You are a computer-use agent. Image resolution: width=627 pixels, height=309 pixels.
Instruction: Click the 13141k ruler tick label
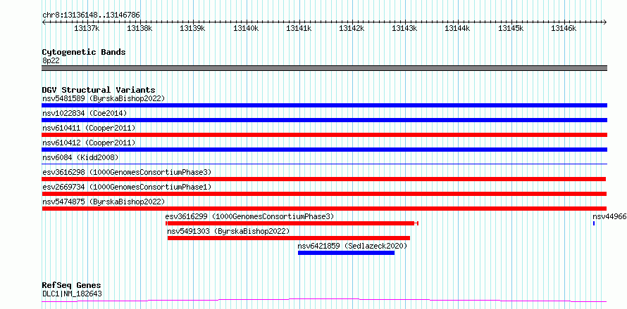(x=299, y=28)
